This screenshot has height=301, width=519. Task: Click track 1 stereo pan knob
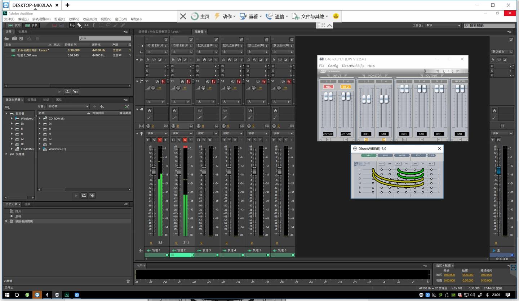pos(148,126)
